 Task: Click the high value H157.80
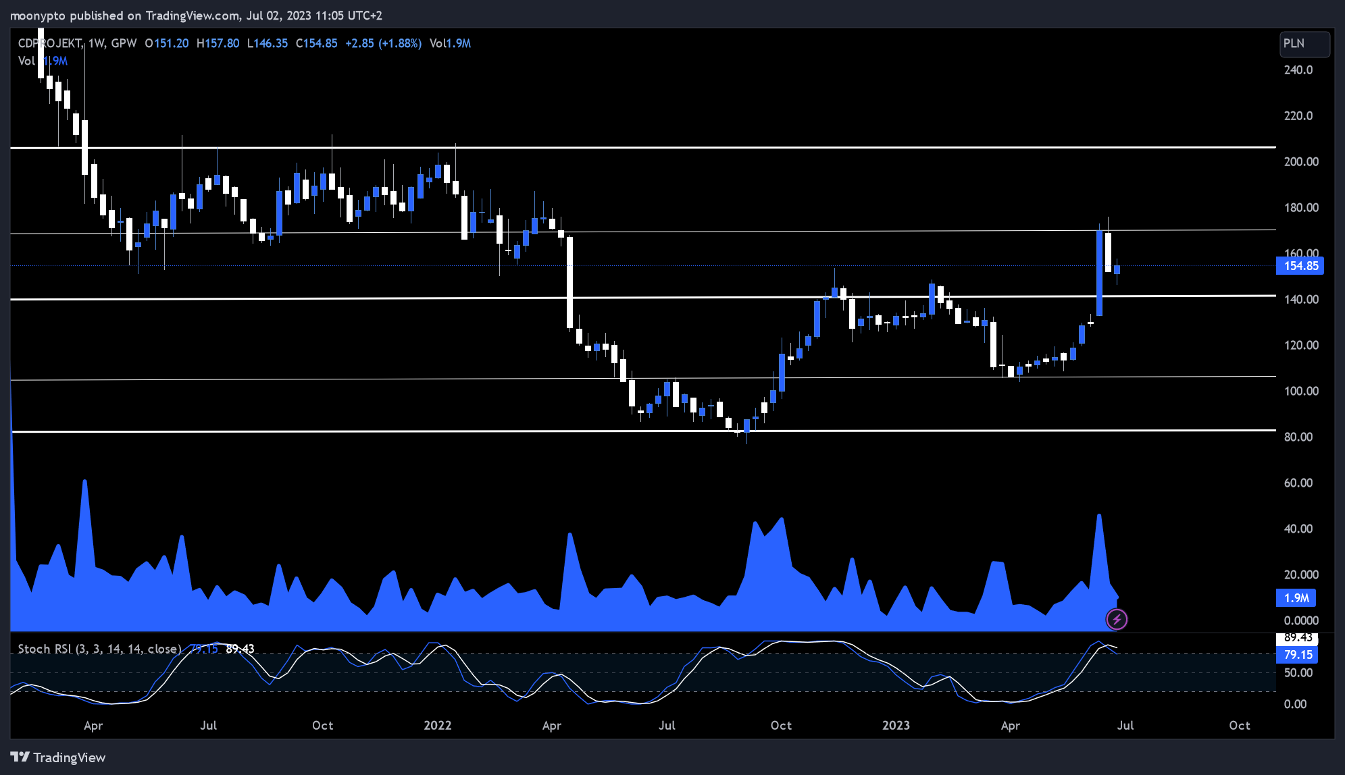(x=218, y=43)
